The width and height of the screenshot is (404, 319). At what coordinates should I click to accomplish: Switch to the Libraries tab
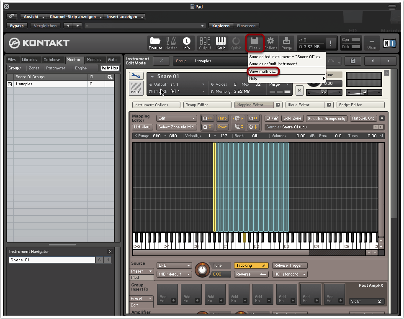pos(29,60)
